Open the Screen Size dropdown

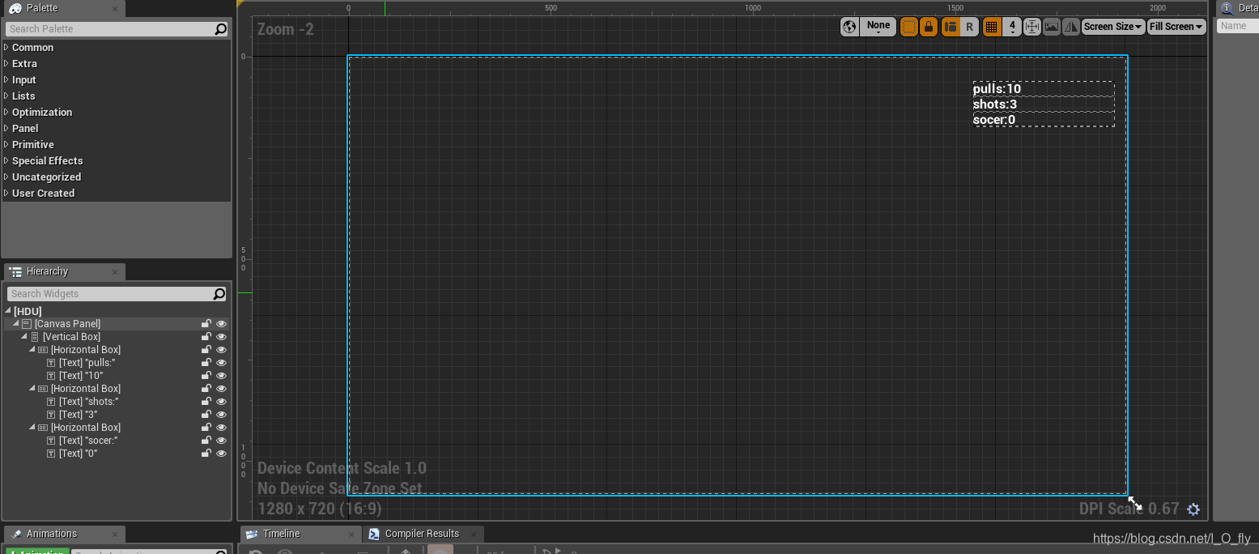tap(1113, 27)
